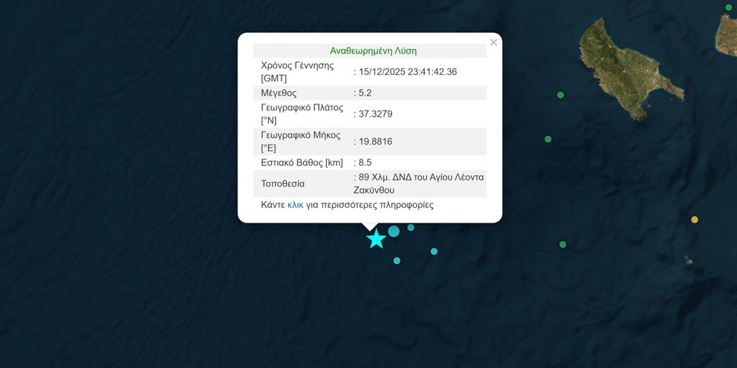Screen dimensions: 737x368
Task: Click the large cyan circle beside the star
Action: [394, 231]
